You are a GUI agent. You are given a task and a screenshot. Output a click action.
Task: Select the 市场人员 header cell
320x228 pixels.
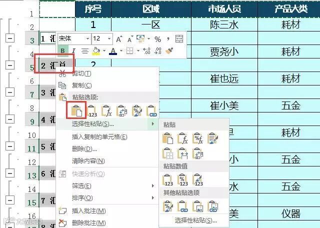(224, 9)
